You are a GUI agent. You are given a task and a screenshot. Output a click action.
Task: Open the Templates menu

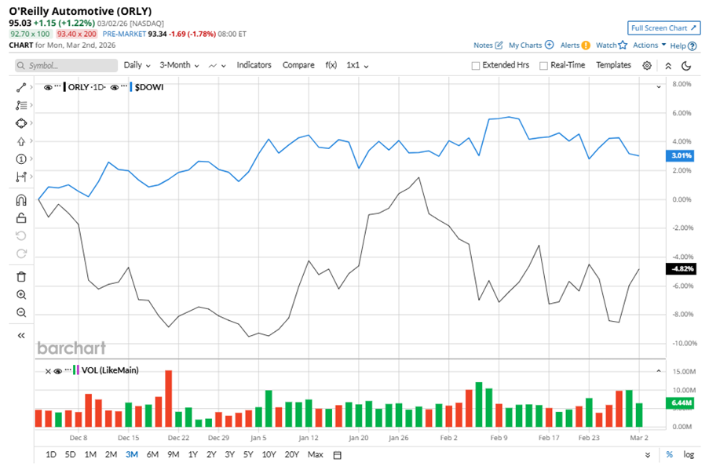click(x=613, y=65)
